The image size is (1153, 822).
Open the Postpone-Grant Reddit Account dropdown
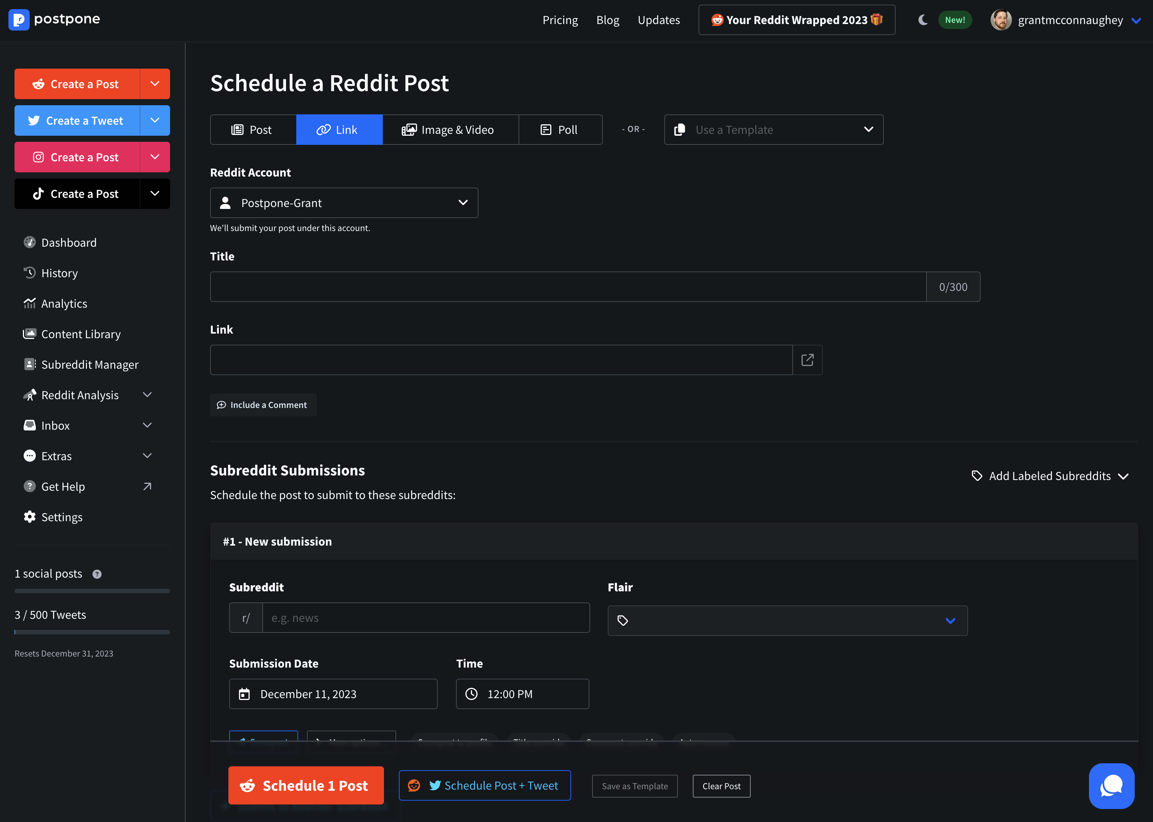pyautogui.click(x=344, y=203)
